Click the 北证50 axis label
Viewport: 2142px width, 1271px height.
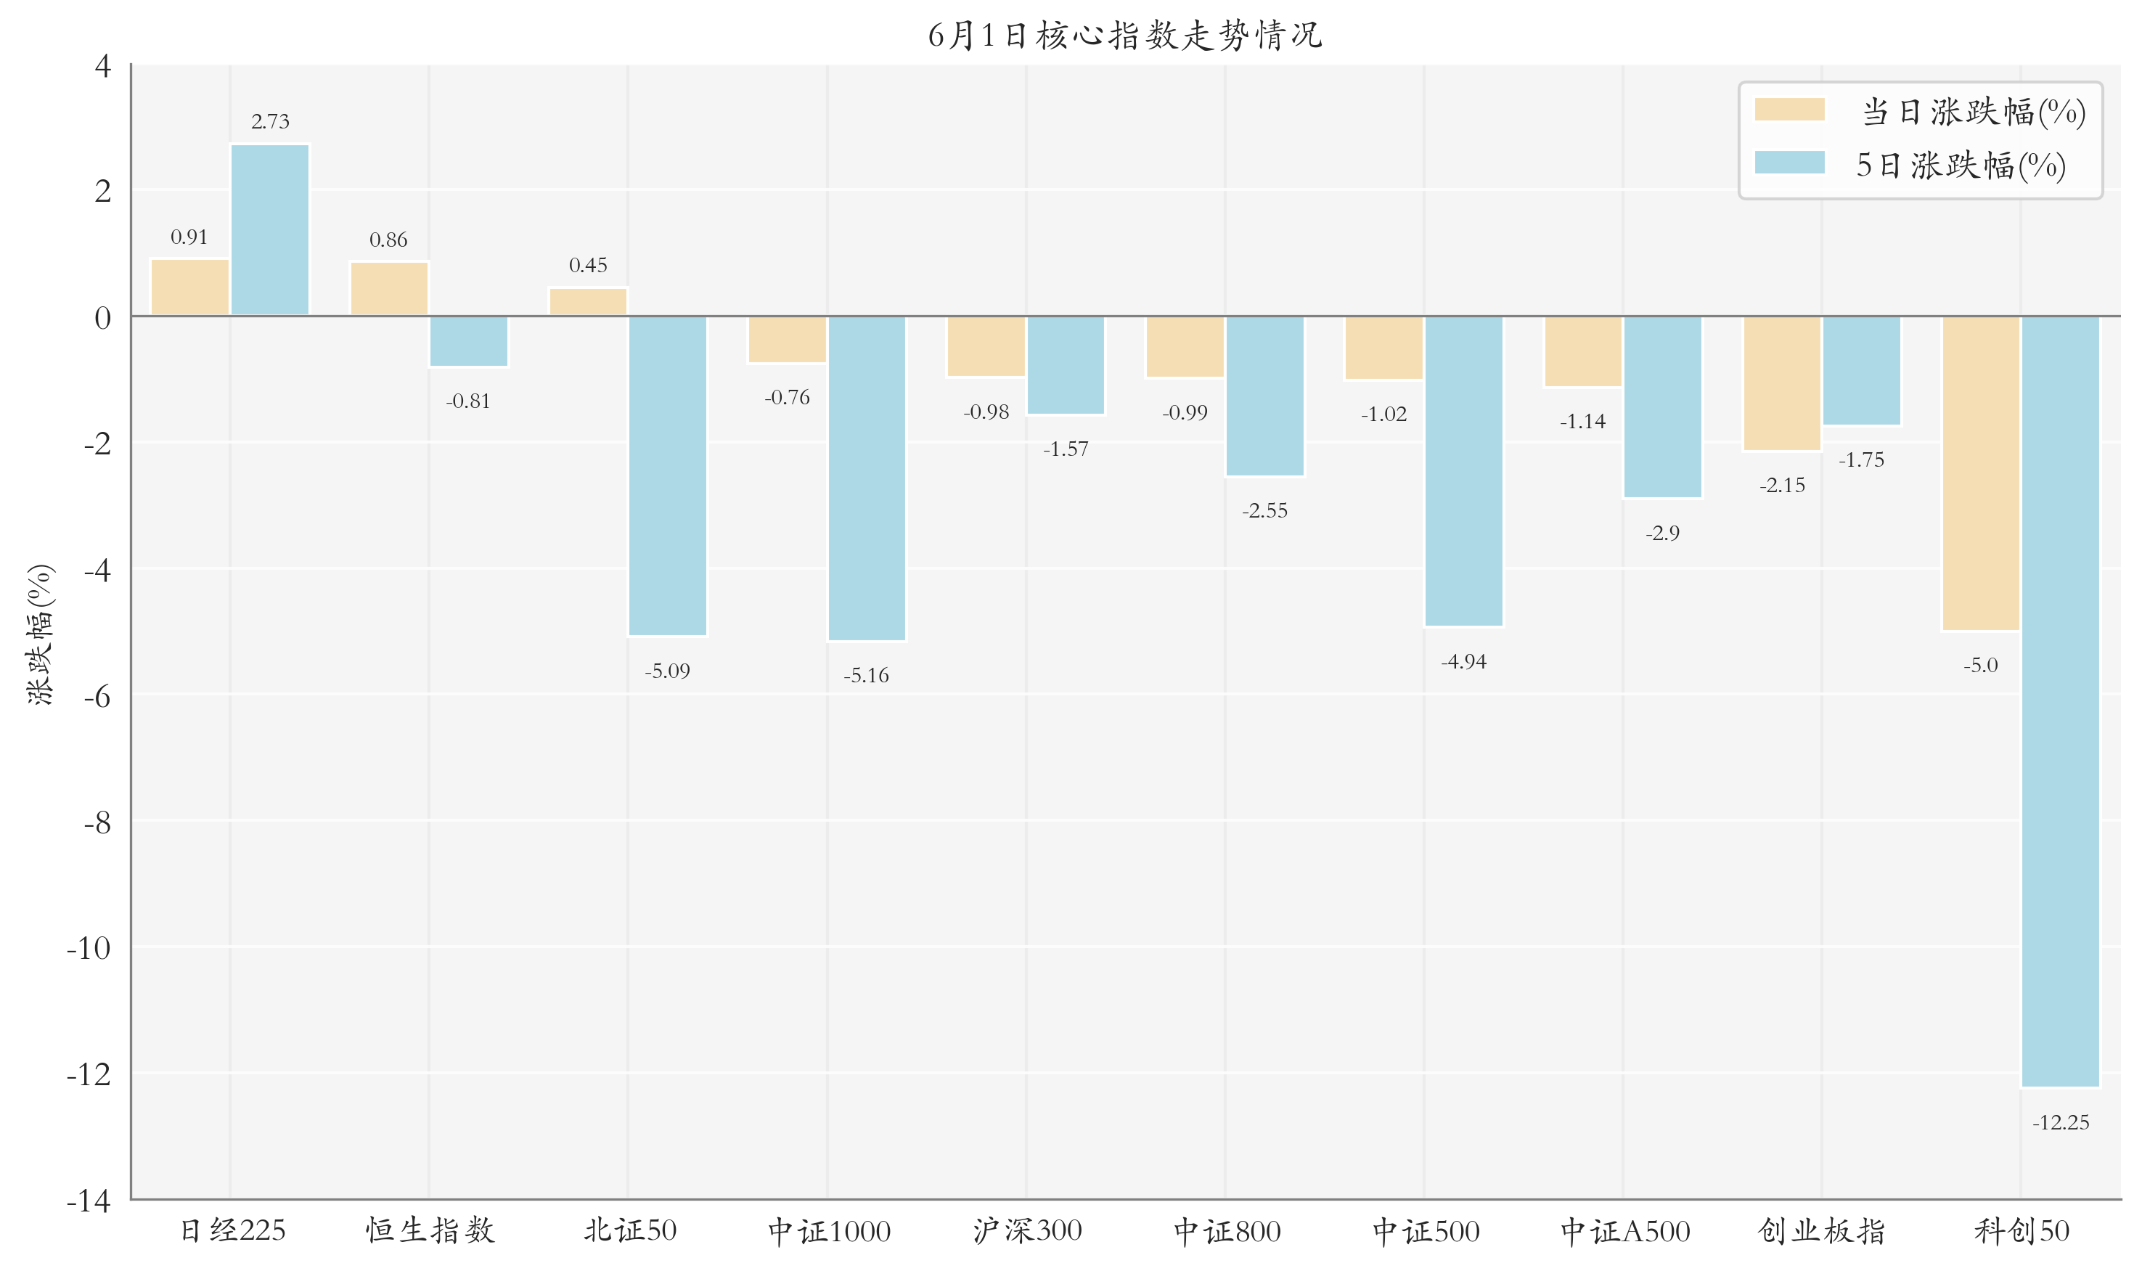tap(629, 1231)
